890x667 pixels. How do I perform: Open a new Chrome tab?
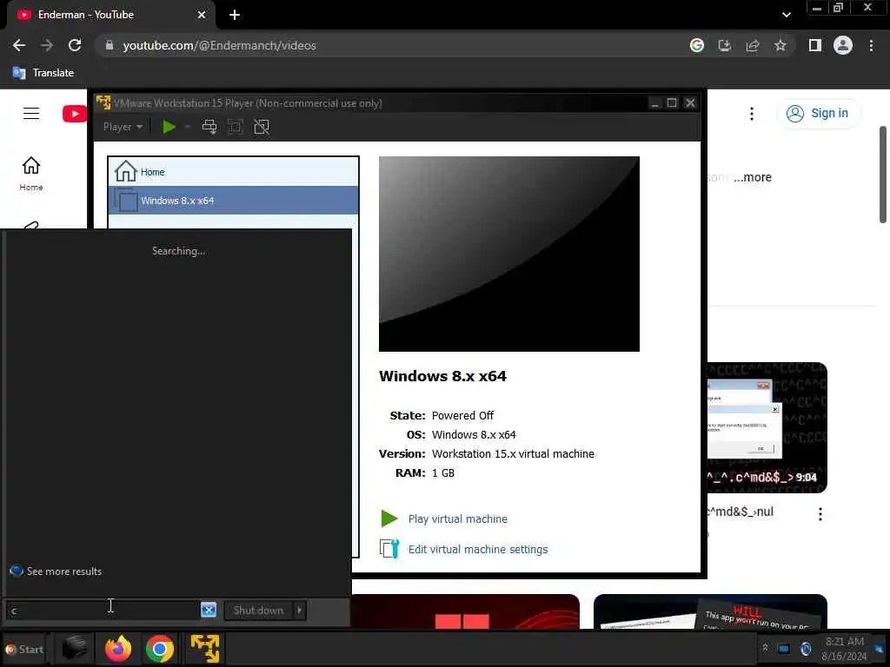(235, 15)
